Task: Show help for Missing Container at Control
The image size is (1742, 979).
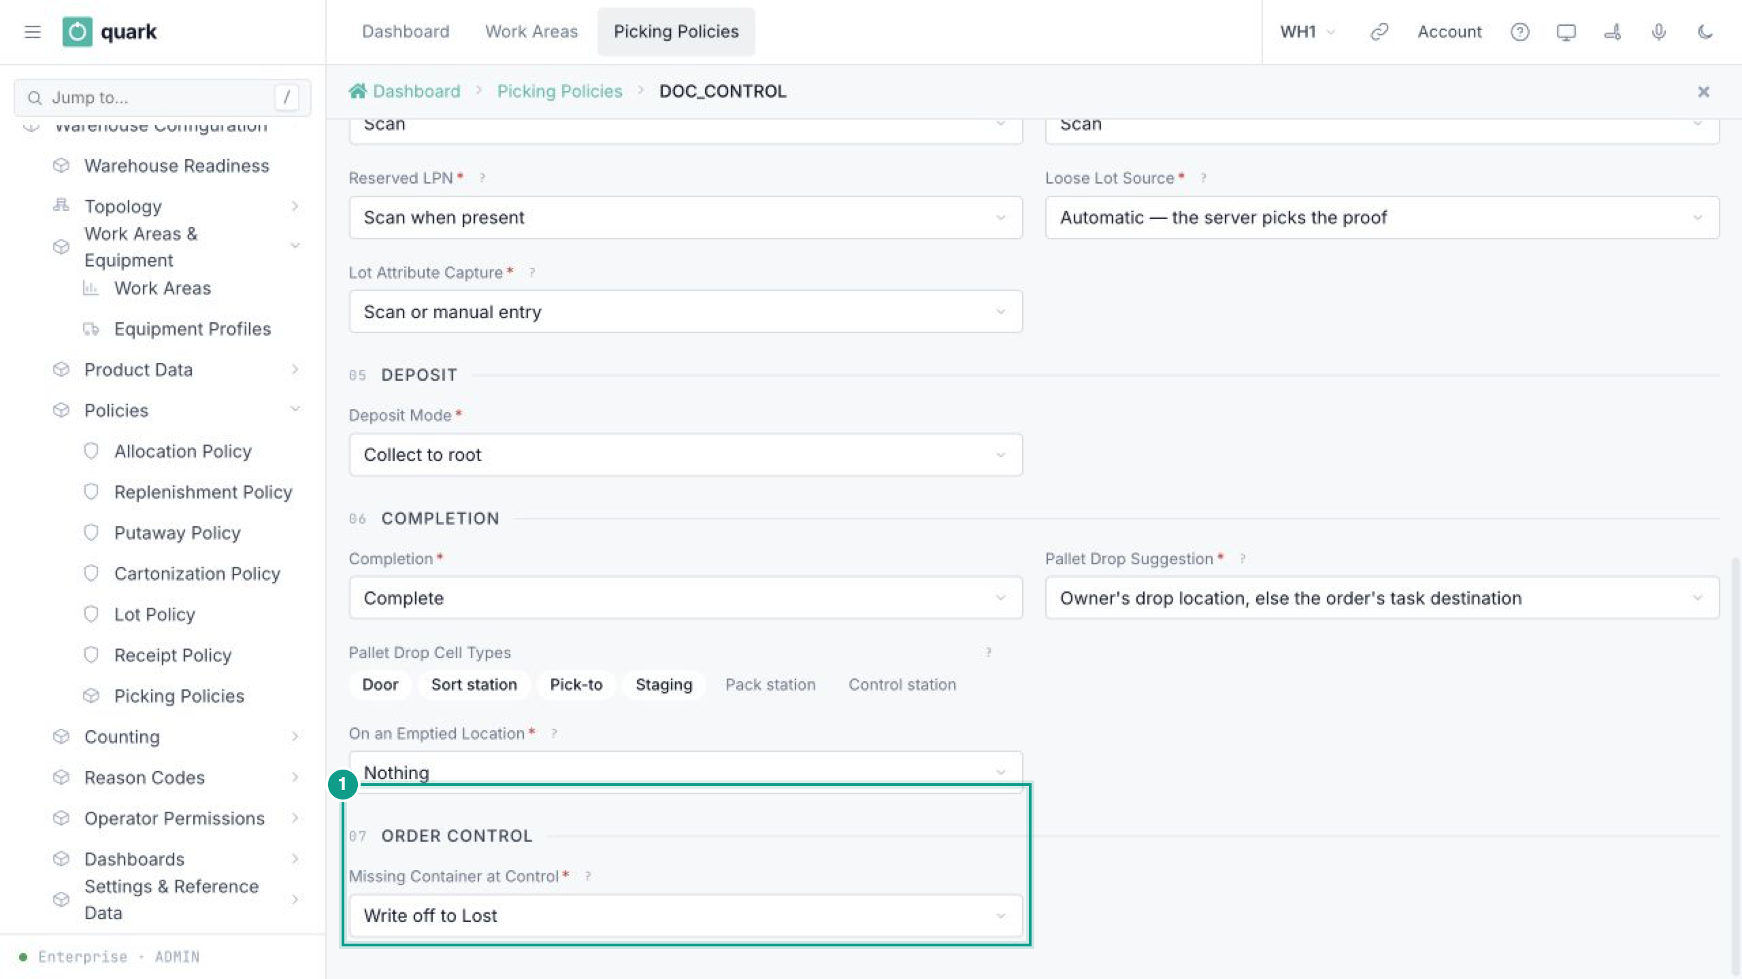Action: point(588,876)
